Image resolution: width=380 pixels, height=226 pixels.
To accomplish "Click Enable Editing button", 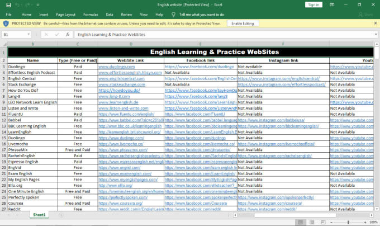I will (243, 23).
